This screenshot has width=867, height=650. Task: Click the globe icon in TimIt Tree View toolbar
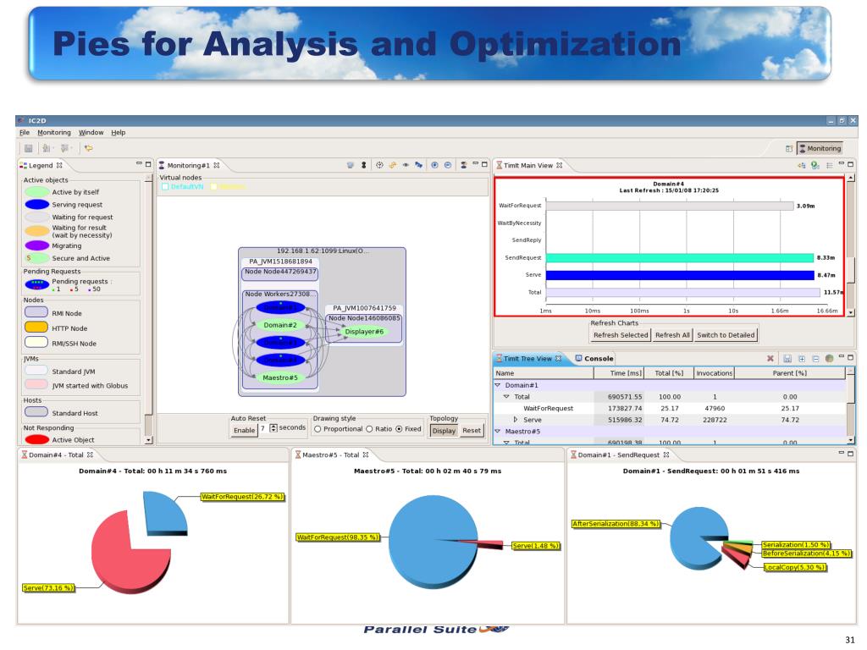click(x=830, y=358)
